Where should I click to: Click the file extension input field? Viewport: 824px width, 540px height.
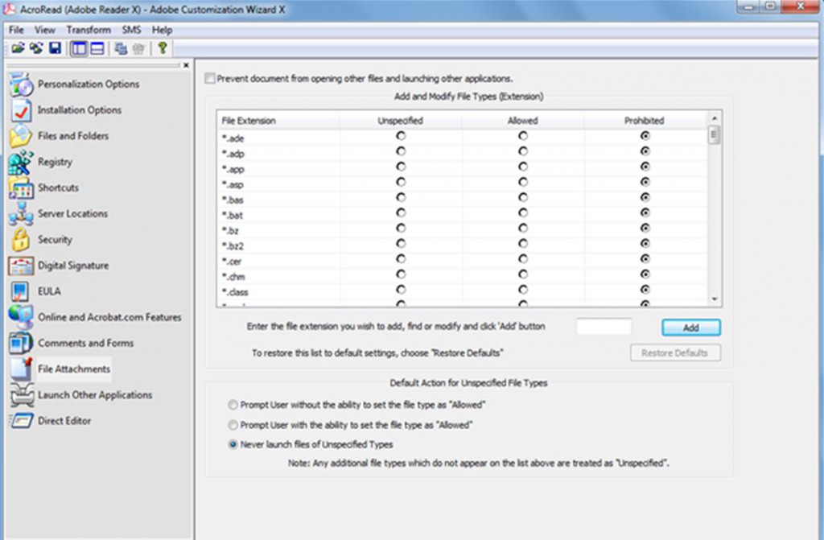pos(604,327)
